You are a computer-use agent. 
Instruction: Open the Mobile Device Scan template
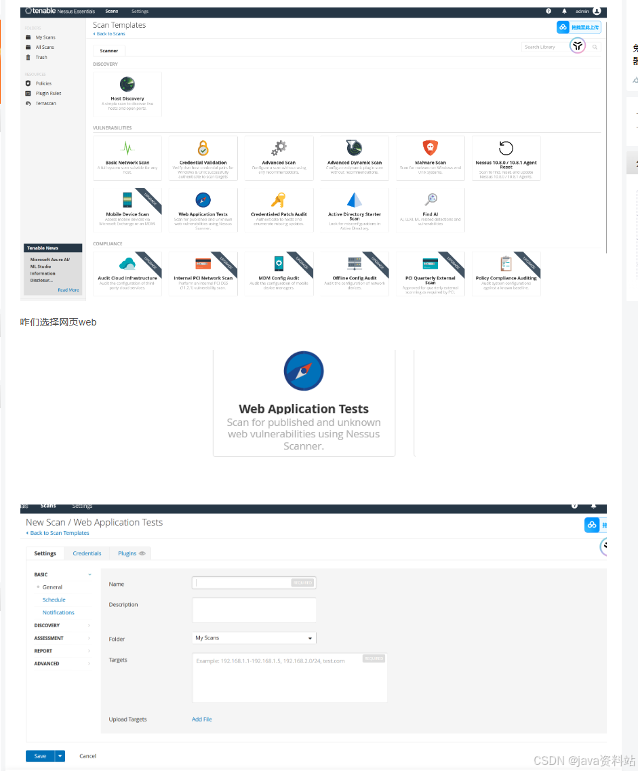[x=127, y=210]
